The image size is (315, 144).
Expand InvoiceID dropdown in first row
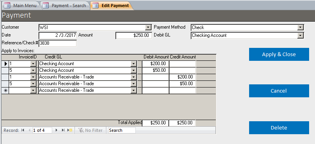(x=33, y=64)
